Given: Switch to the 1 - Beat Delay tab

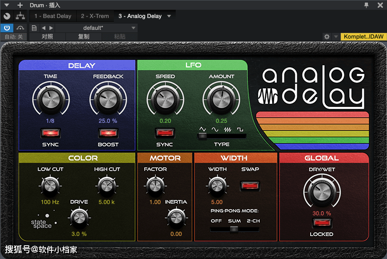Looking at the screenshot, I should tap(53, 16).
